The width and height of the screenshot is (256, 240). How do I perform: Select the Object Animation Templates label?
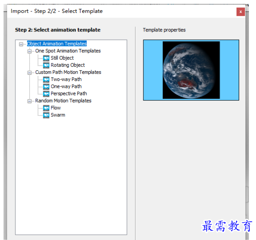(x=57, y=44)
